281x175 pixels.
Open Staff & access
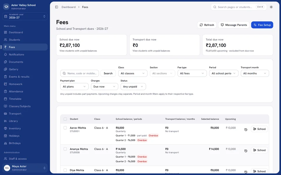[x=25, y=159]
